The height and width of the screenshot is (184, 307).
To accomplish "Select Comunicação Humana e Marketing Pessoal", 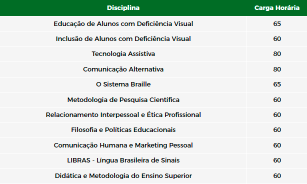I will [x=123, y=145].
